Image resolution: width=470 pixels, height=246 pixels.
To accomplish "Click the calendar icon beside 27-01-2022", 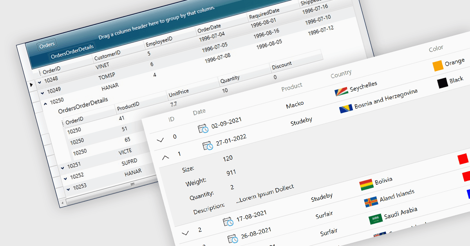I will [208, 146].
